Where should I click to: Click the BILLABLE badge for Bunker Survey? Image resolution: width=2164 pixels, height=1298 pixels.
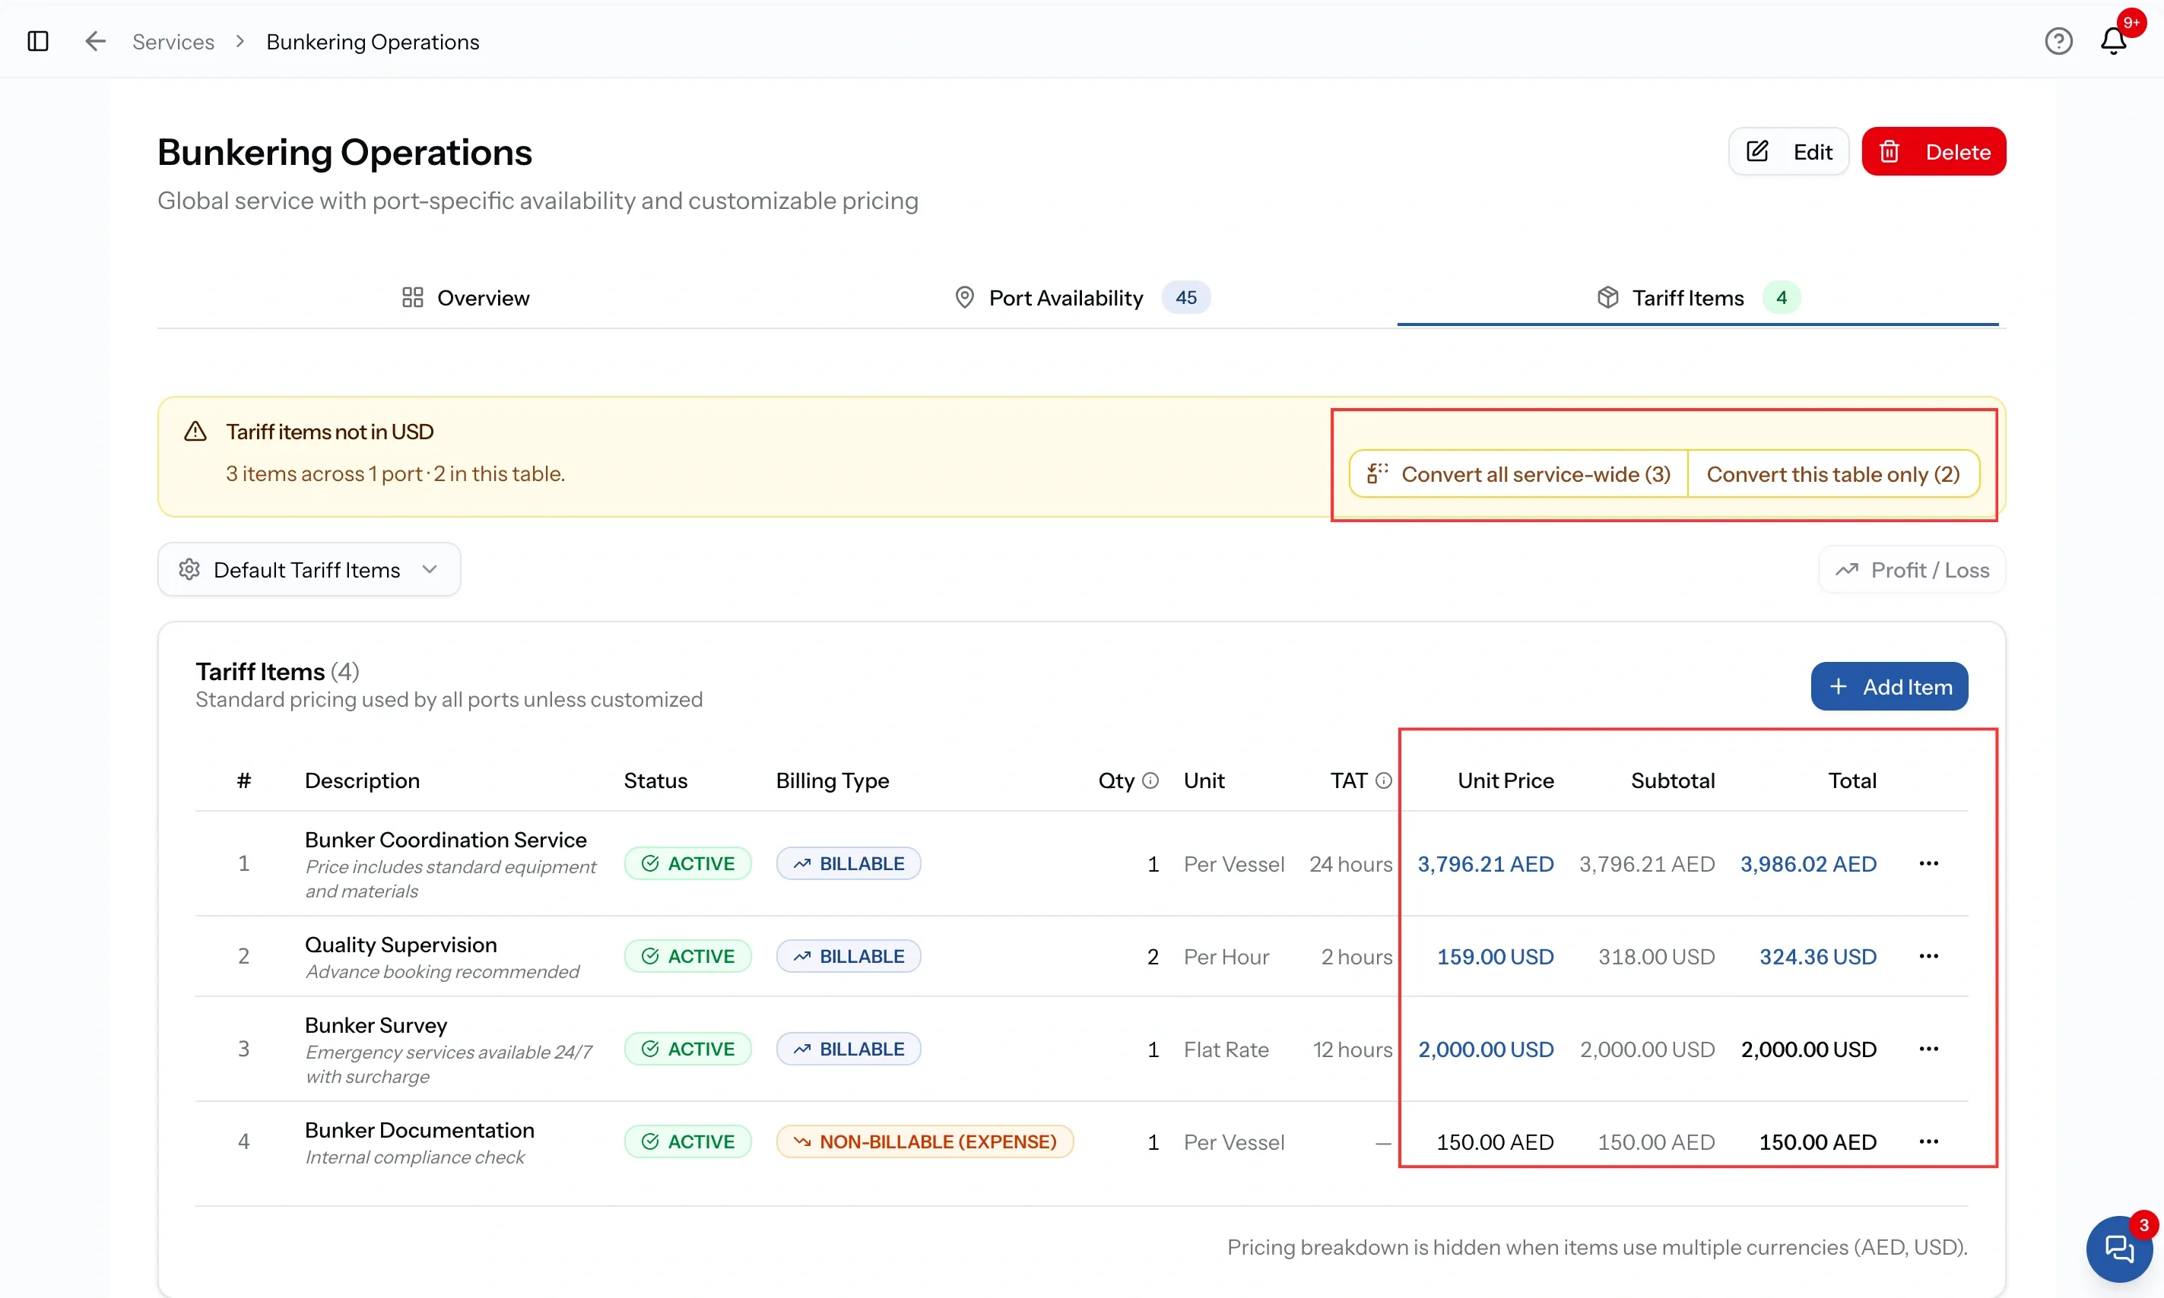pyautogui.click(x=848, y=1049)
